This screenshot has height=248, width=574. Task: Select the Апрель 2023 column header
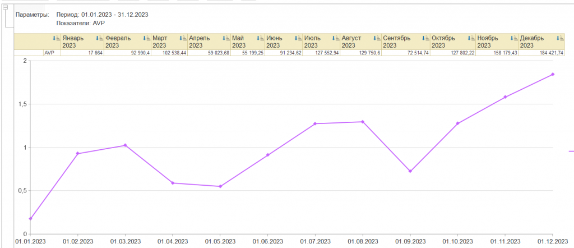pos(209,42)
